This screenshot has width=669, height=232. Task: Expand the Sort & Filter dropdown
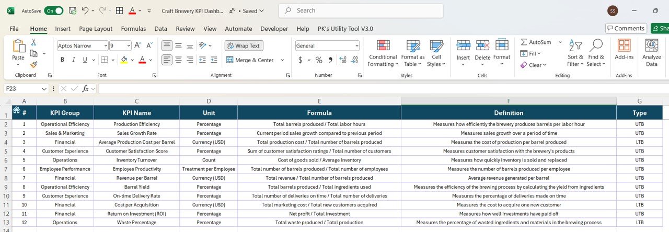(575, 53)
